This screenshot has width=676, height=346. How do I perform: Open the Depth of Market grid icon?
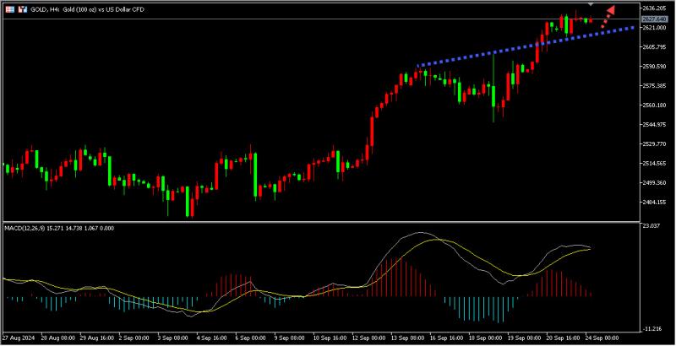coord(9,9)
